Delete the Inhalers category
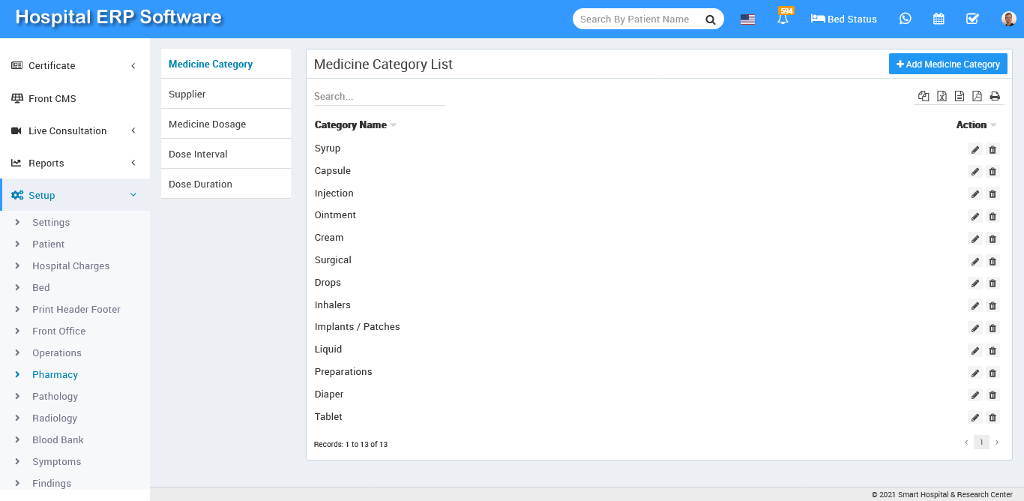1024x501 pixels. pyautogui.click(x=993, y=306)
